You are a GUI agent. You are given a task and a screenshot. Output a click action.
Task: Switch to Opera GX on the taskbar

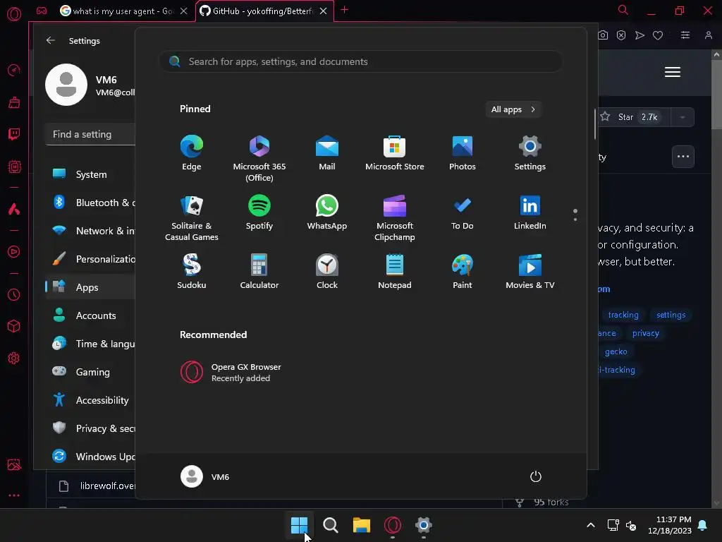click(392, 525)
